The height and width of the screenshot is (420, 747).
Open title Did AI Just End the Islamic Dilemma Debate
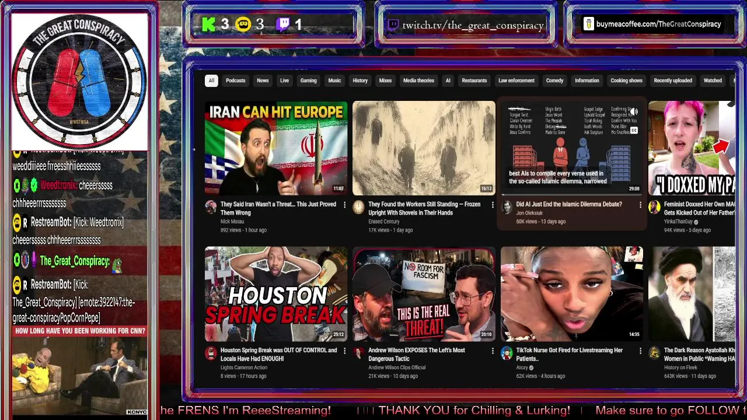tap(569, 204)
